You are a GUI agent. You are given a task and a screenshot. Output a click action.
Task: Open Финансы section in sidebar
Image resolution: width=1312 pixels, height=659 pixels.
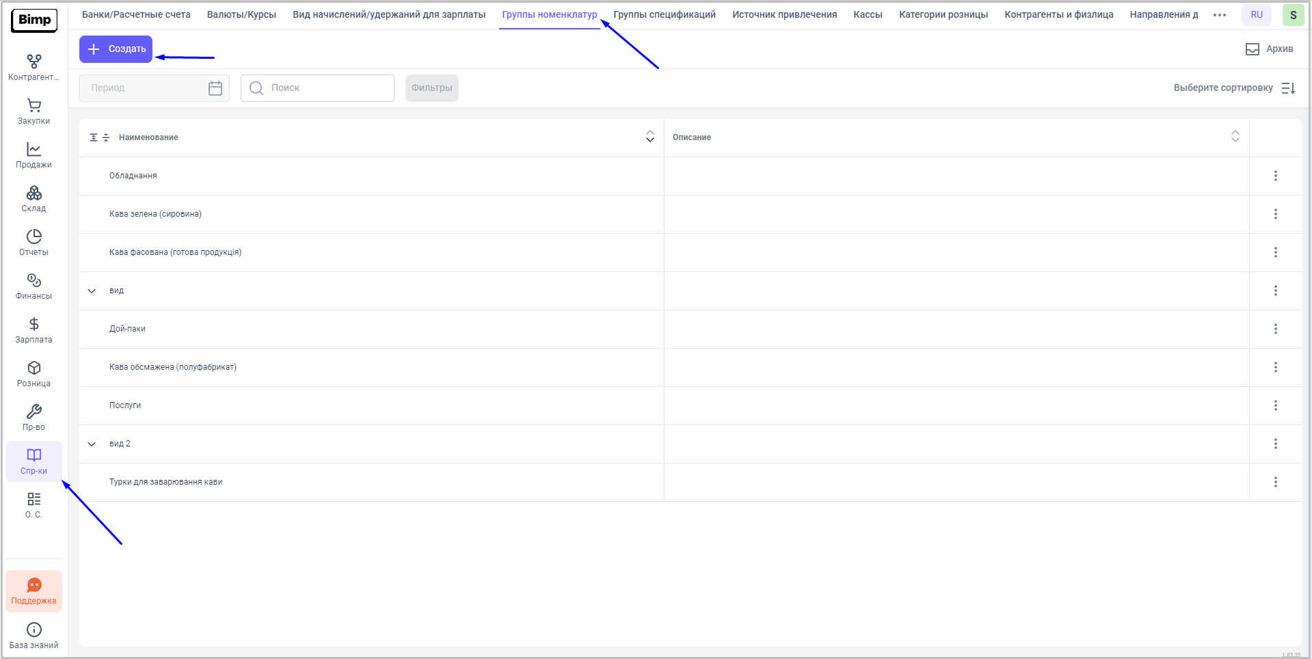coord(34,287)
